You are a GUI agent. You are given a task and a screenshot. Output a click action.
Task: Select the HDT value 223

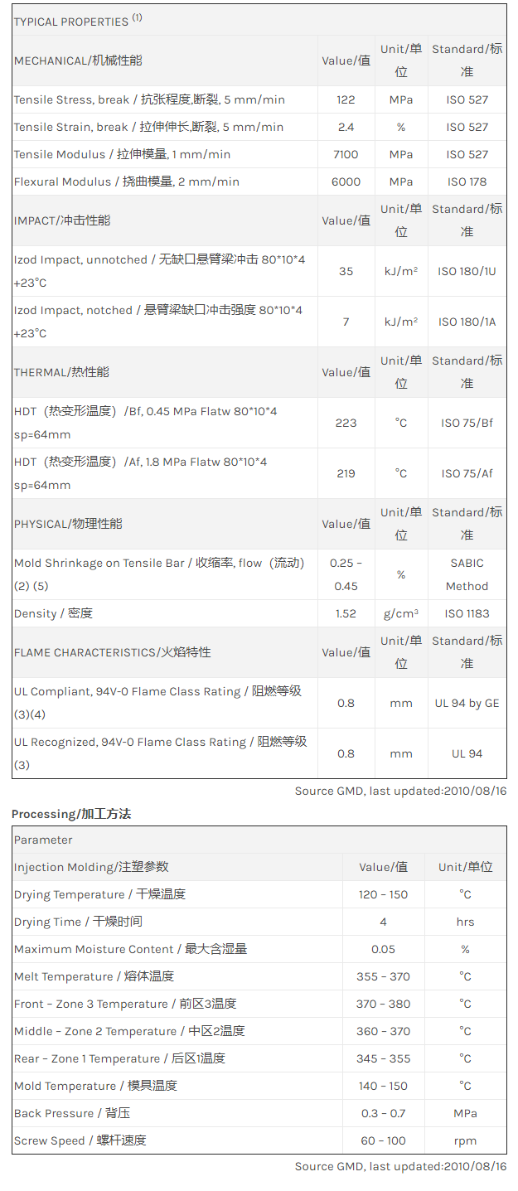(346, 423)
